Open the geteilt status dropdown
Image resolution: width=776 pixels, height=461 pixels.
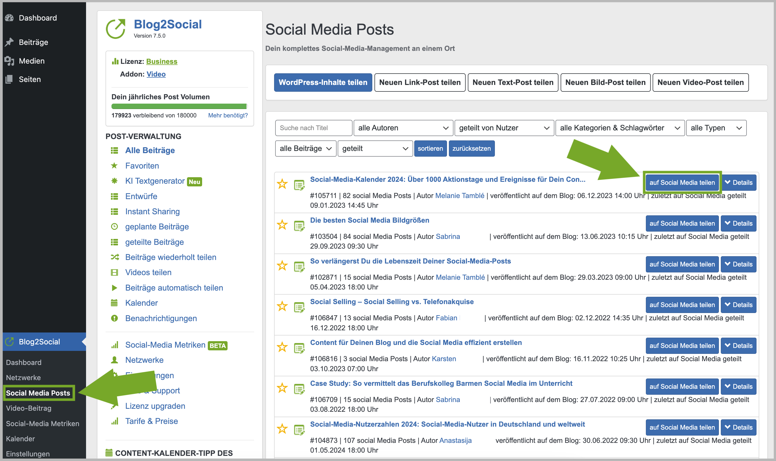pos(375,149)
